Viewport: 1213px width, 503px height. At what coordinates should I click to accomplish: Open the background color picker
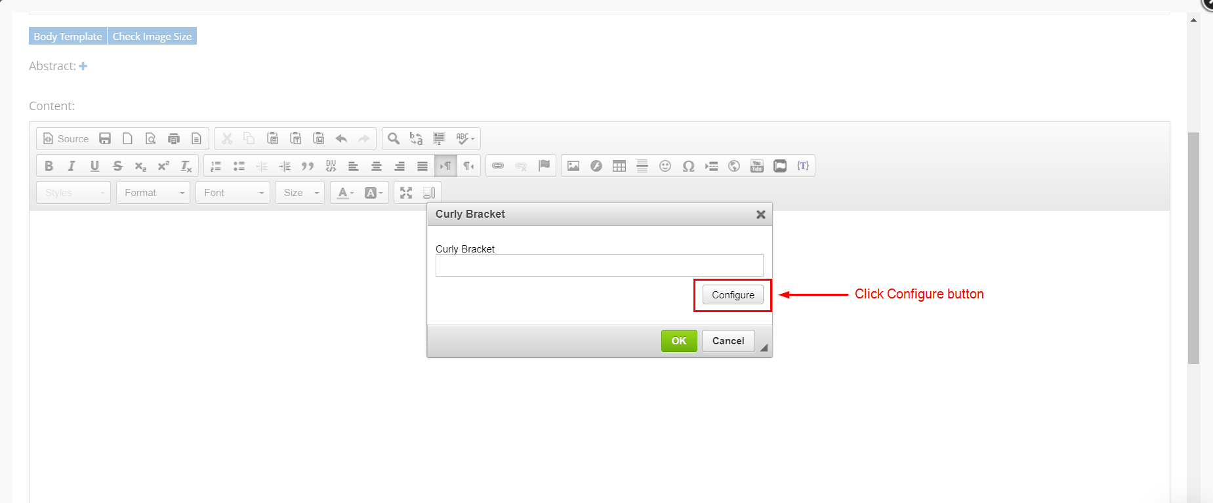point(373,193)
